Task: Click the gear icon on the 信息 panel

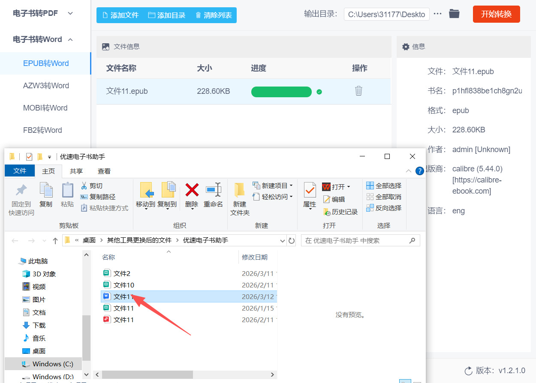Action: coord(405,46)
